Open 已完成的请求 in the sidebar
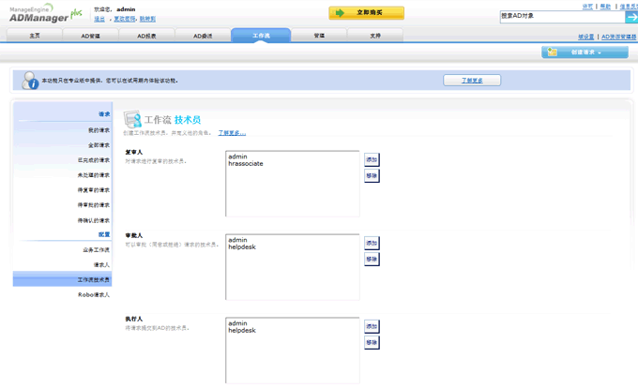Screen dimensions: 638x388 coord(94,160)
